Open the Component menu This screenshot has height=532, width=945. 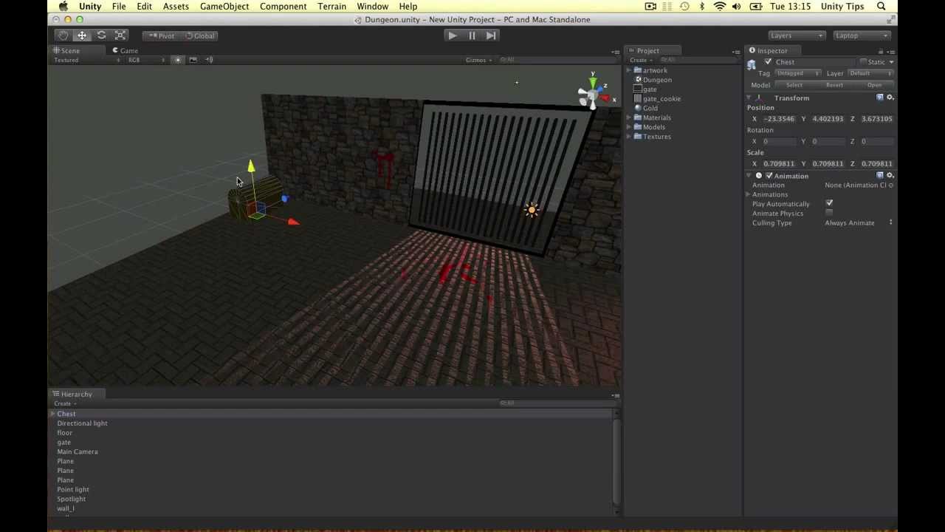point(283,7)
